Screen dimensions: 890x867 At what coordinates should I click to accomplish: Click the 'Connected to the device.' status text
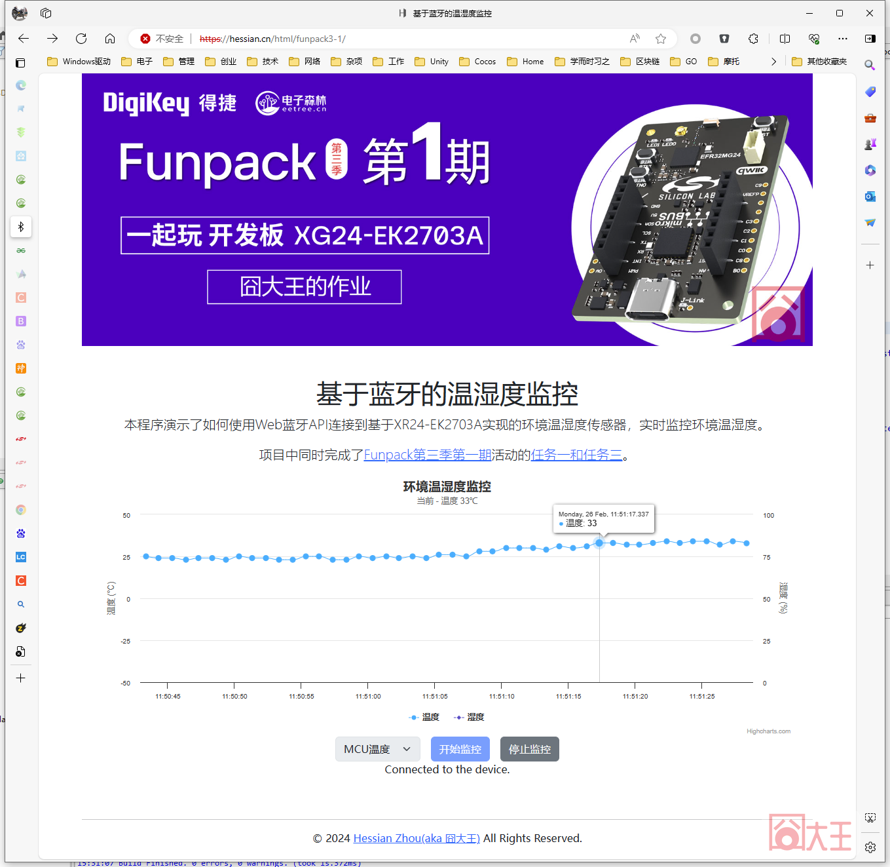click(447, 769)
